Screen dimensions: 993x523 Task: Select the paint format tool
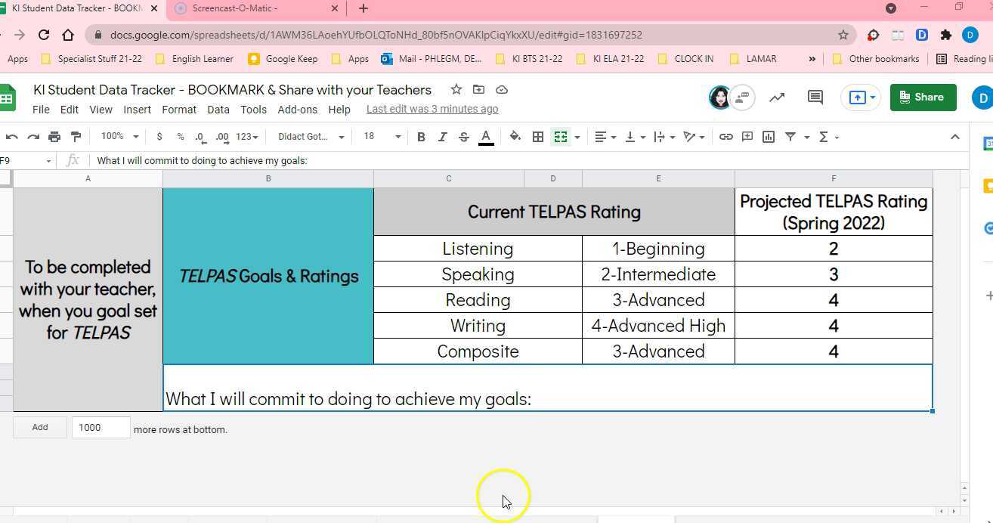tap(75, 137)
